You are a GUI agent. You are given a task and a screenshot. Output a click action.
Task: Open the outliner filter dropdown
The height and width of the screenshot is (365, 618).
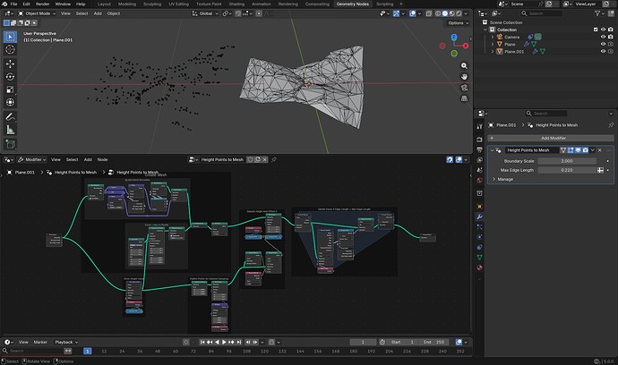coord(599,13)
